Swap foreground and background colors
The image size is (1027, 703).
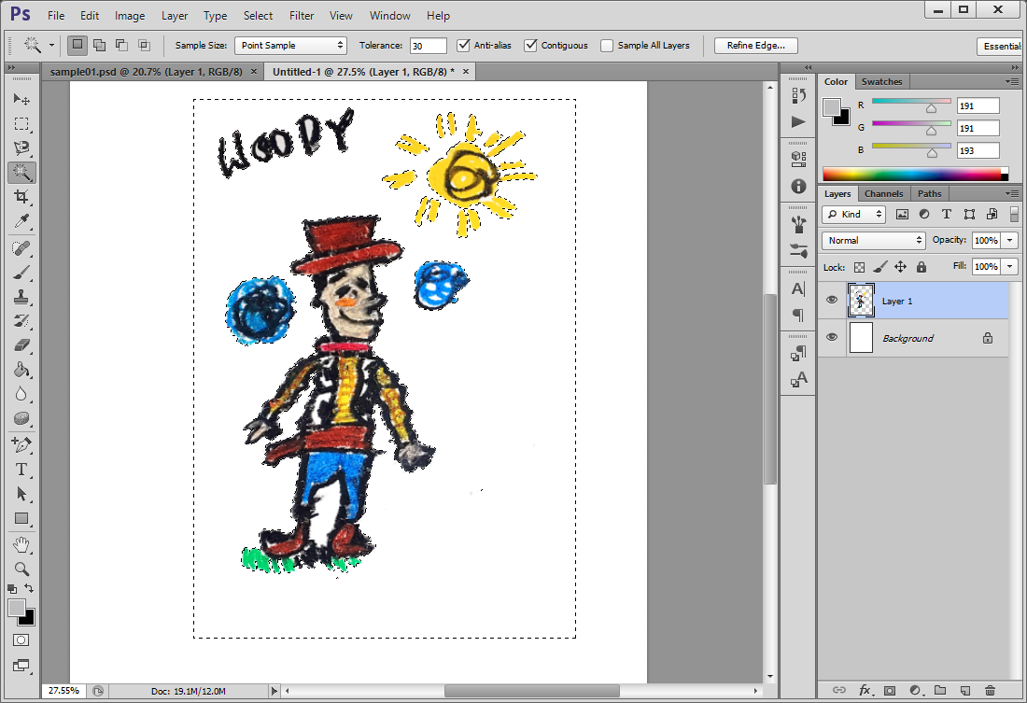tap(29, 588)
